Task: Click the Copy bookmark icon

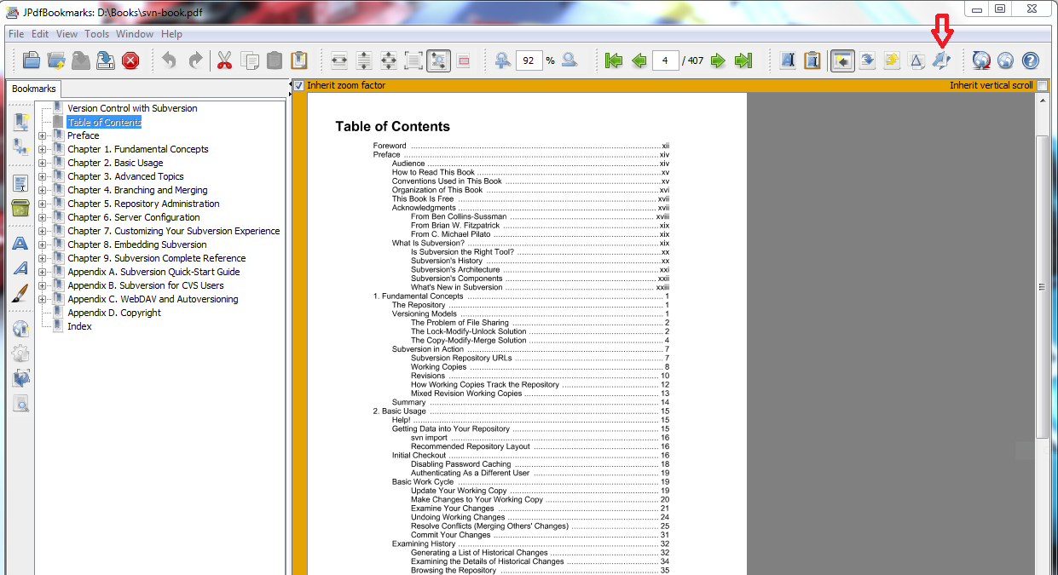Action: 250,60
